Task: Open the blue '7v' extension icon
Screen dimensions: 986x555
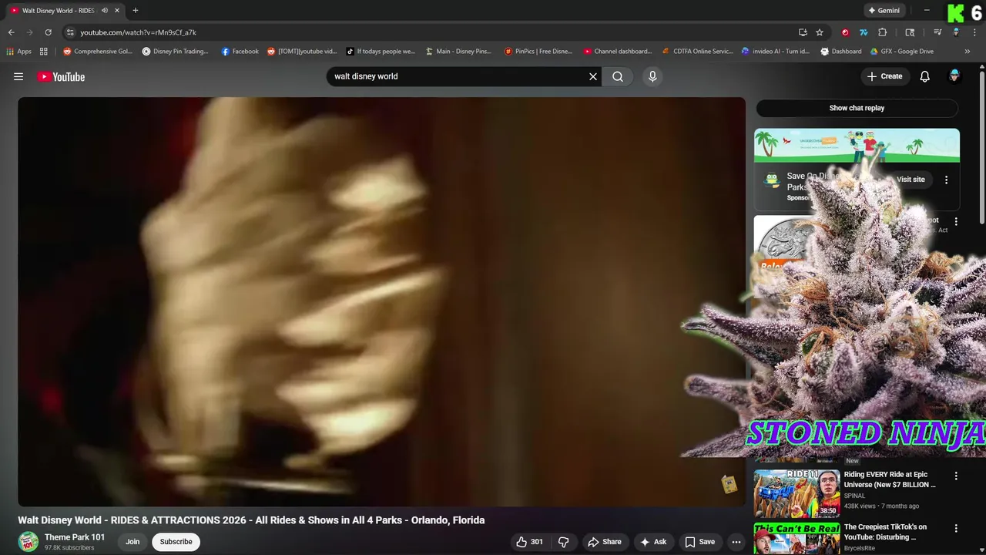Action: click(864, 32)
